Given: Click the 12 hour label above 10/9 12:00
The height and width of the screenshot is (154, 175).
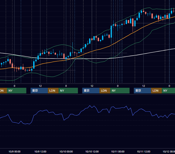Looking at the screenshot, I should [x=40, y=86].
